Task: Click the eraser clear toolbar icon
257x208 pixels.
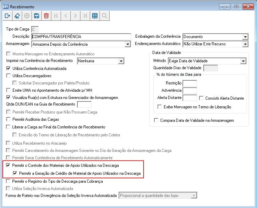Action: tap(17, 16)
